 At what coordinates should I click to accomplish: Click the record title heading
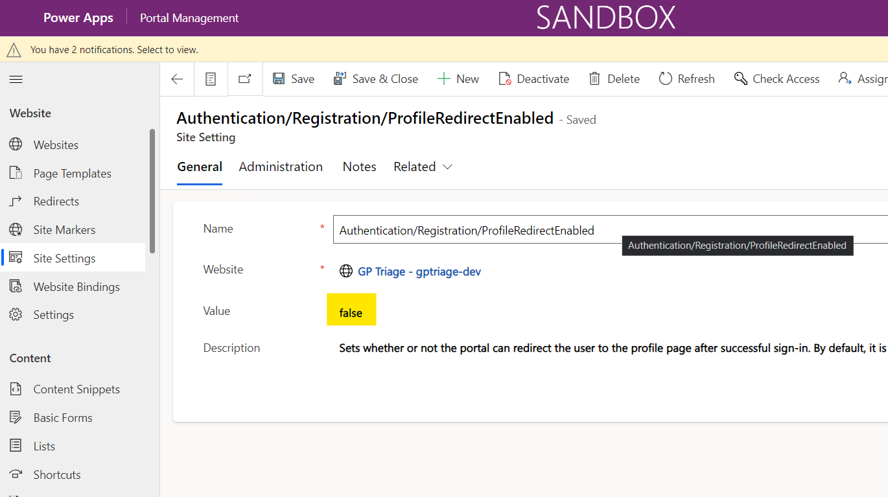(365, 118)
